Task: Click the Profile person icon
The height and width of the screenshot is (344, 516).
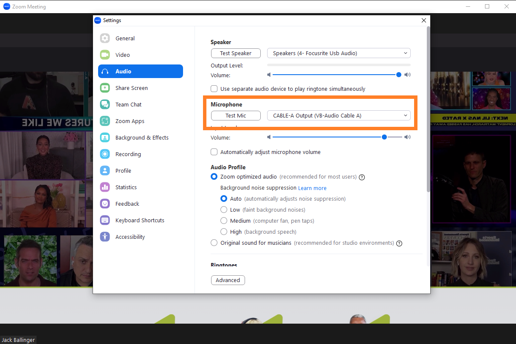Action: click(x=105, y=171)
